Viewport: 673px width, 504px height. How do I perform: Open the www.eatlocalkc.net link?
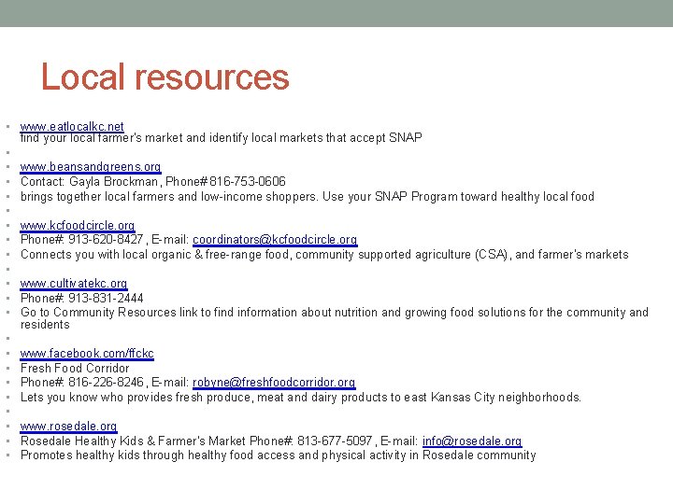click(72, 126)
